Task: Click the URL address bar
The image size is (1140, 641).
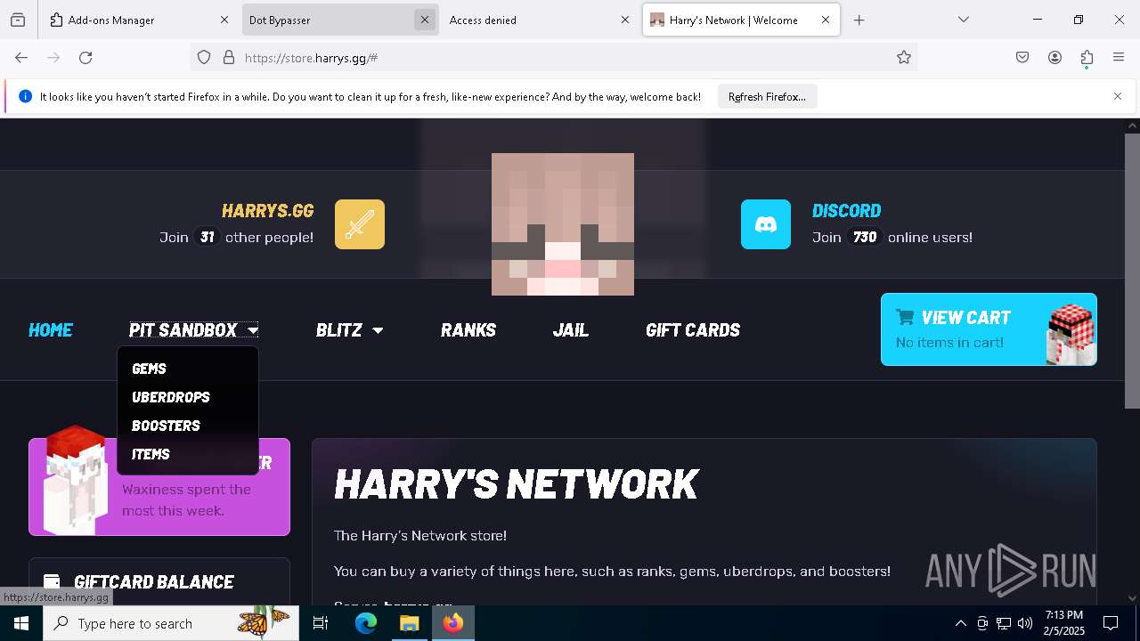Action: tap(552, 58)
